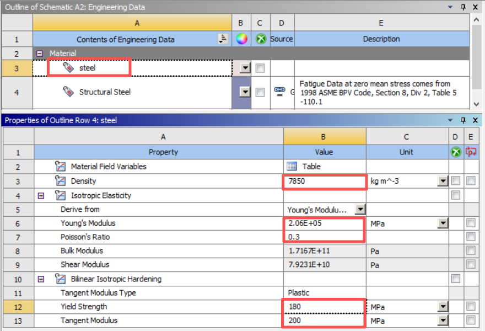Click the Yield Strength value 180

pyautogui.click(x=325, y=307)
